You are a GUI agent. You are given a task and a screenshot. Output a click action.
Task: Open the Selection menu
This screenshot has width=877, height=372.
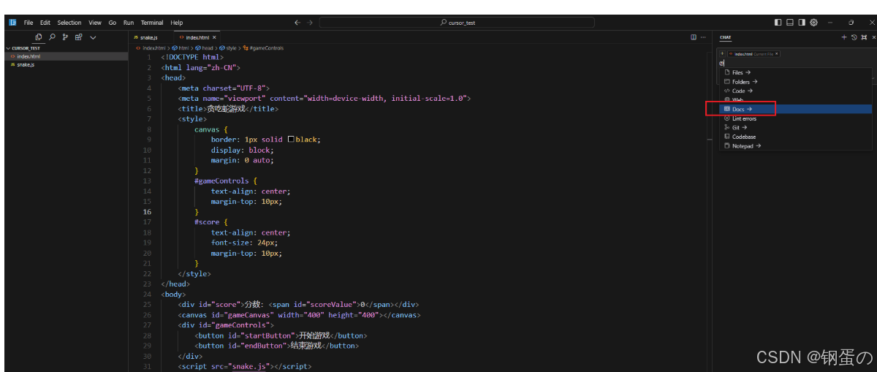[x=69, y=23]
